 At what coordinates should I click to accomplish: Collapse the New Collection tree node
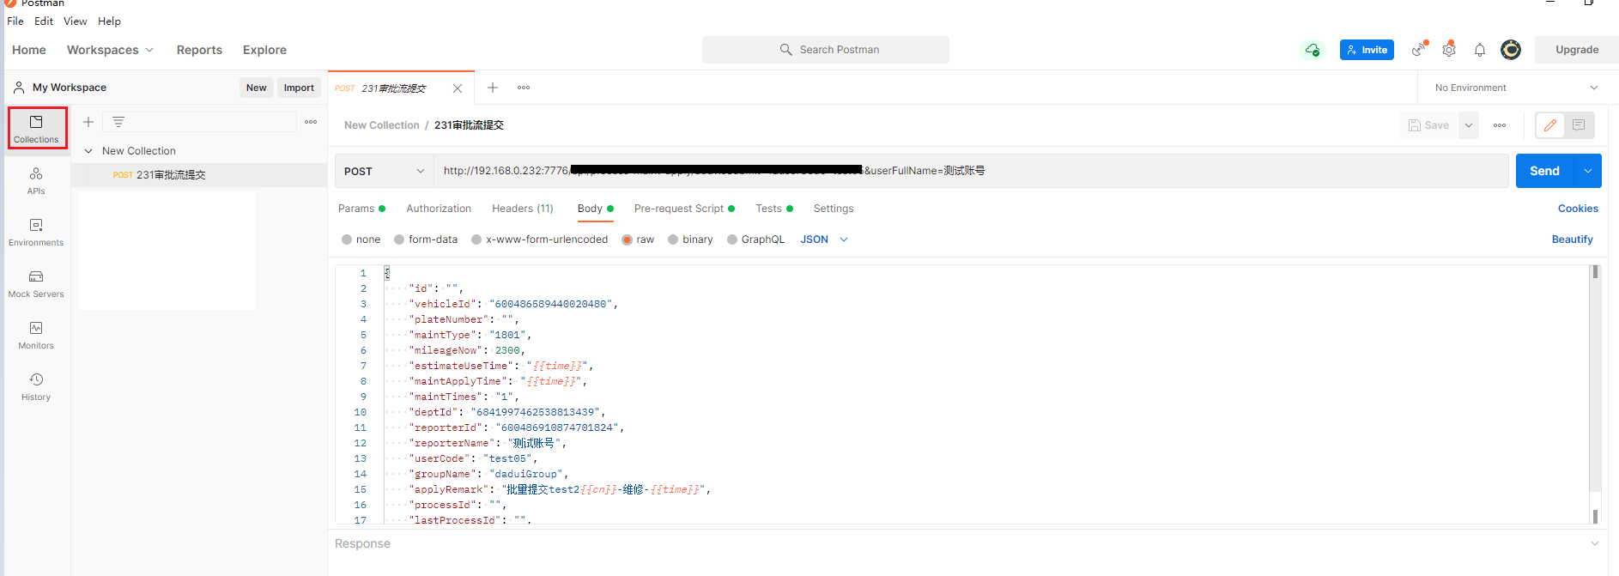tap(88, 151)
